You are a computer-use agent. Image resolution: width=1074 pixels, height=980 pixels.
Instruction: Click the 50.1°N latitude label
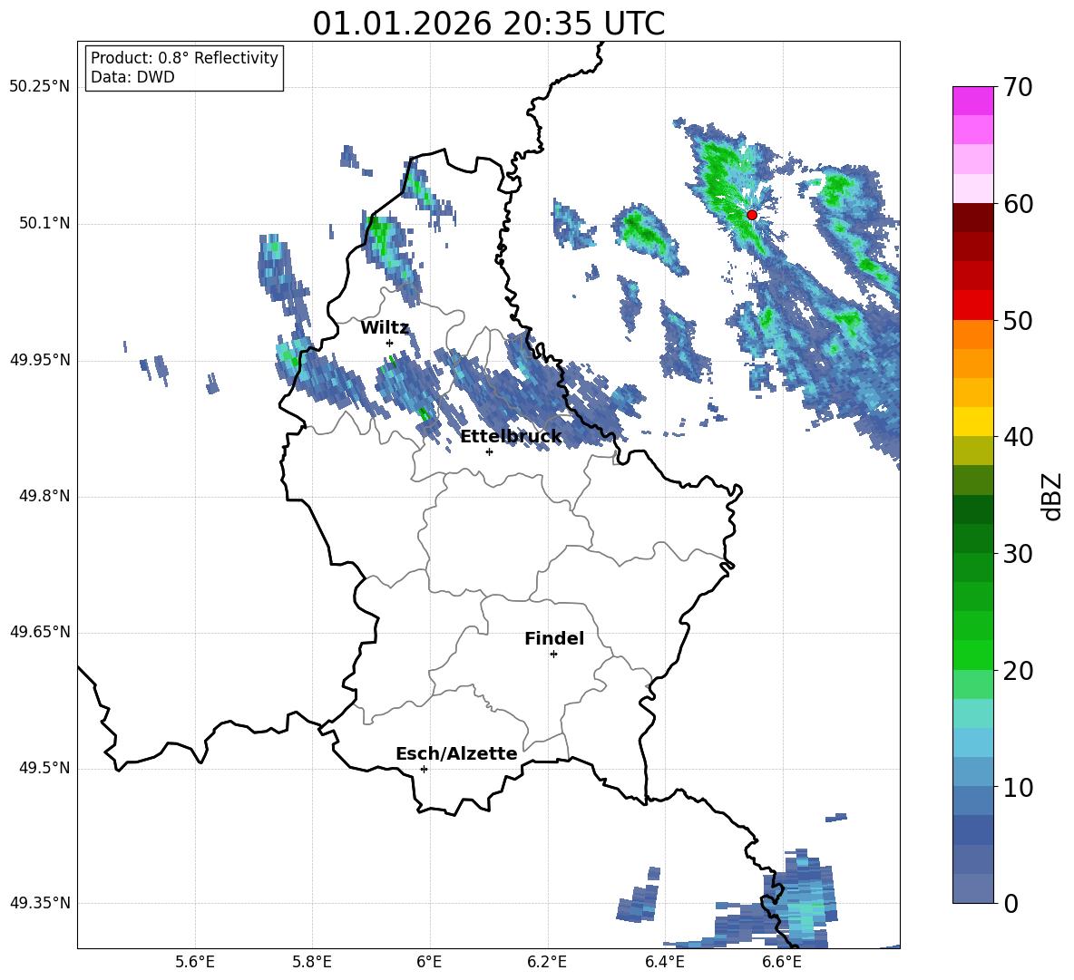44,224
